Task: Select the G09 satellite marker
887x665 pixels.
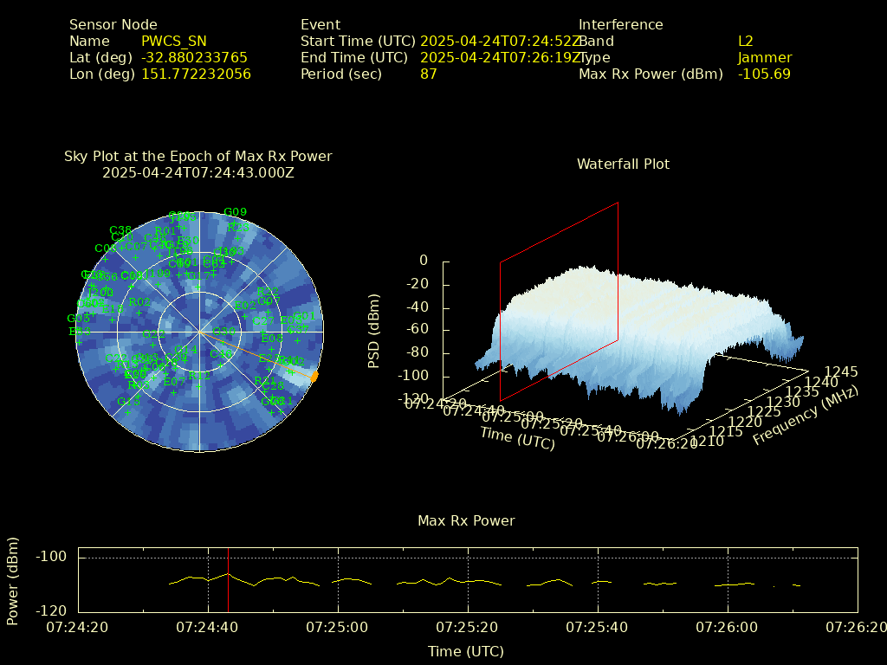Action: coord(235,212)
